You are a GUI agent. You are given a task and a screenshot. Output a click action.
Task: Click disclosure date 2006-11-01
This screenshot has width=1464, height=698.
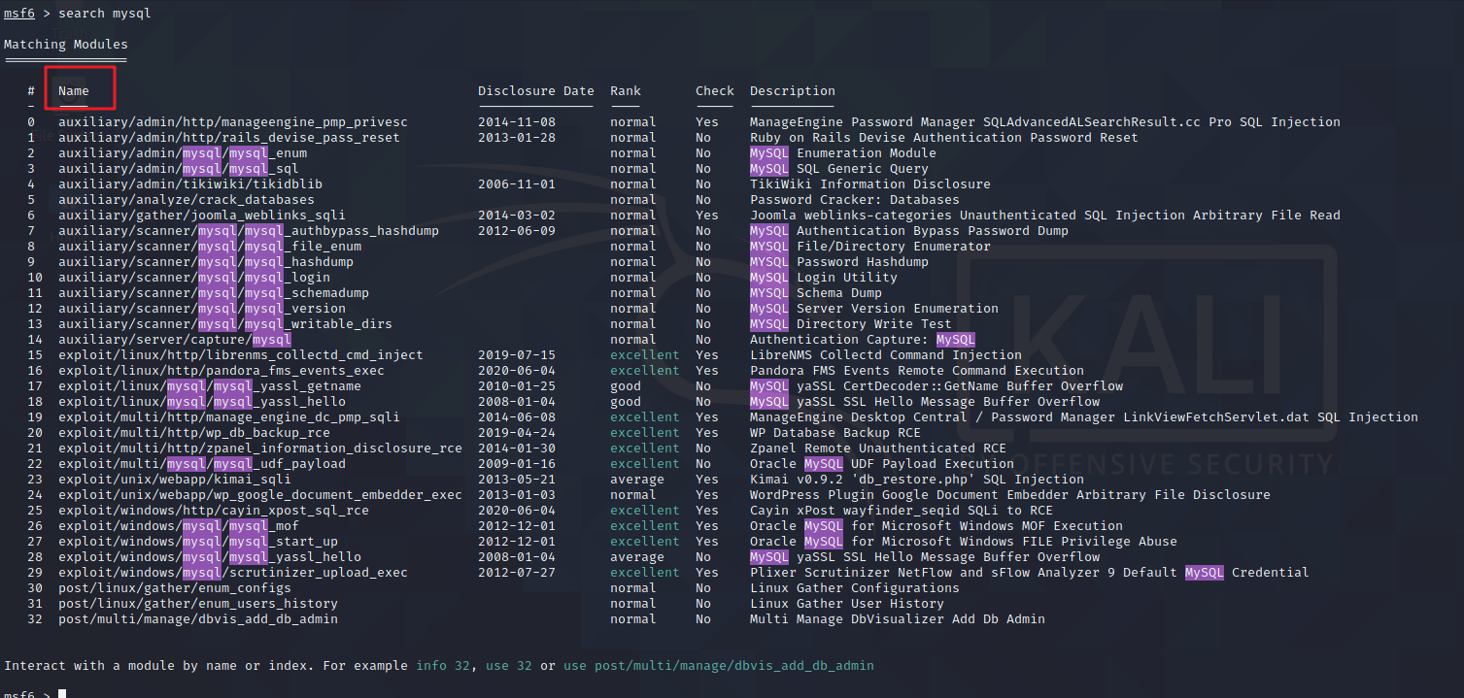(x=517, y=184)
